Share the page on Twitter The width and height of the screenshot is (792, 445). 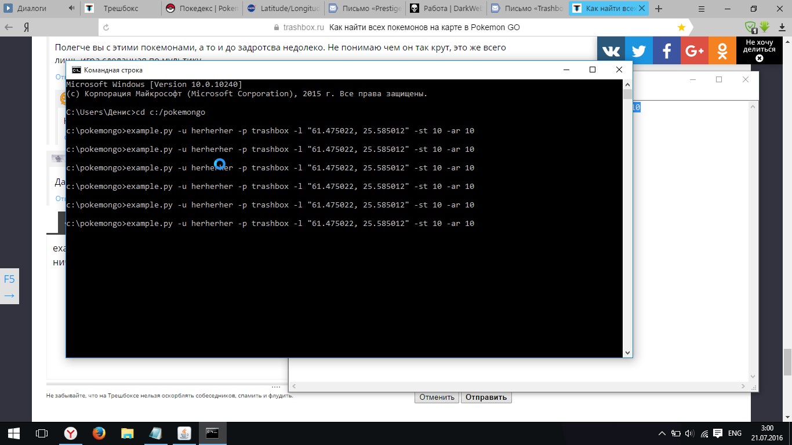click(x=639, y=51)
